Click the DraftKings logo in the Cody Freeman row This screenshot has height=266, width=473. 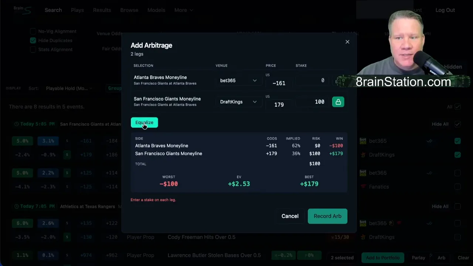[x=363, y=237]
